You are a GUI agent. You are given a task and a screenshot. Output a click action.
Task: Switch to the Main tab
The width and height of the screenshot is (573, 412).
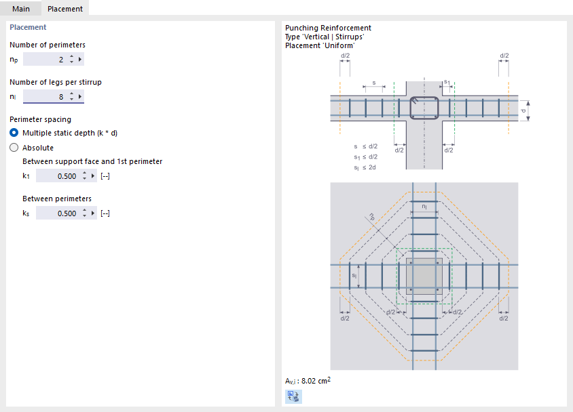pyautogui.click(x=21, y=8)
